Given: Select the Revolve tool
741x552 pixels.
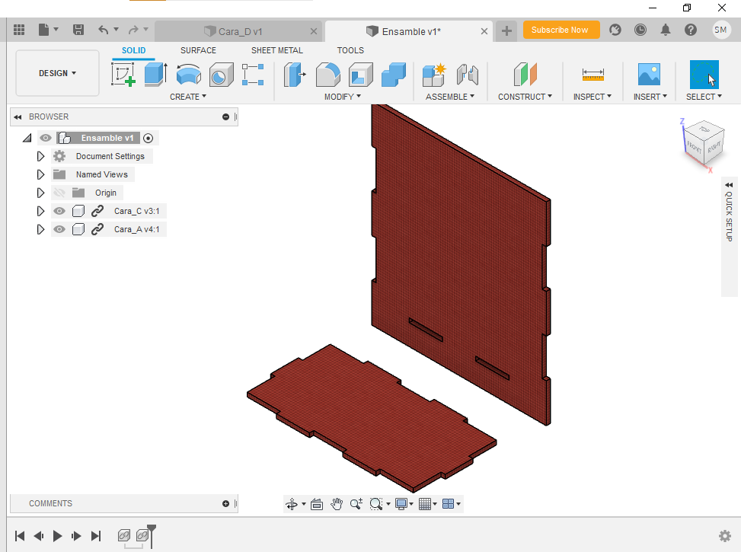Looking at the screenshot, I should (189, 74).
